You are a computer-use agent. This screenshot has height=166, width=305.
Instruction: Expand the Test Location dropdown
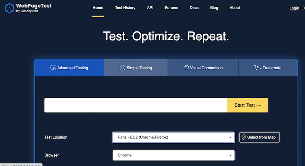(173, 137)
